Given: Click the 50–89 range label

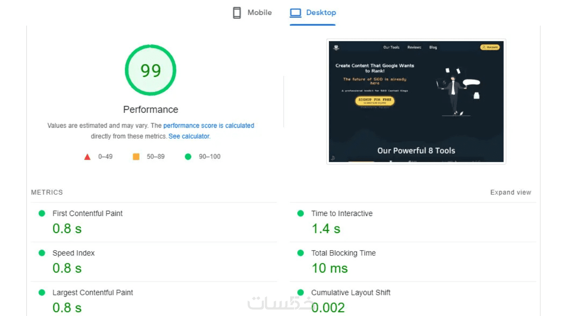Looking at the screenshot, I should [156, 157].
